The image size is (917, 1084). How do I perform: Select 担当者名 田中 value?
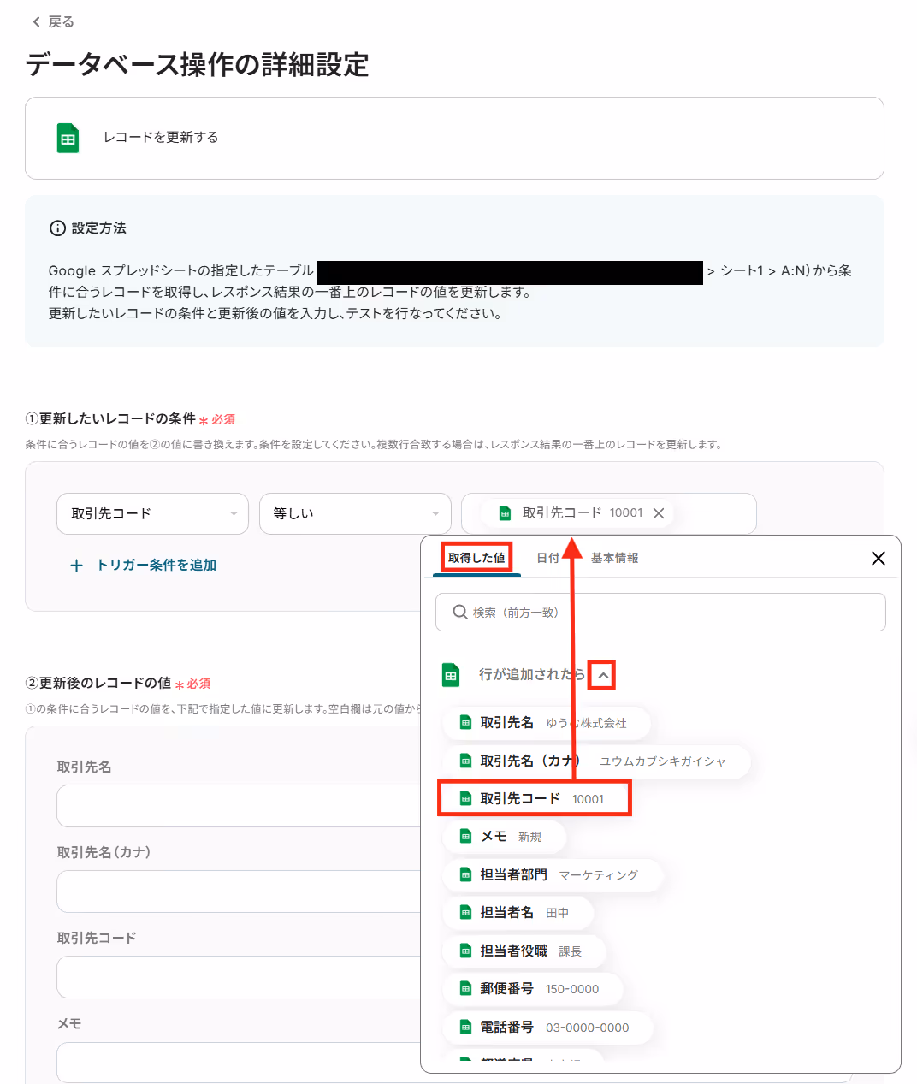(x=518, y=913)
